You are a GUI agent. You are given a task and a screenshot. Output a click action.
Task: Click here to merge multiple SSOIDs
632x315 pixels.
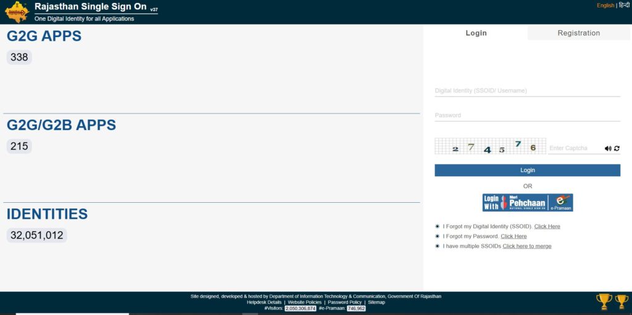[526, 246]
